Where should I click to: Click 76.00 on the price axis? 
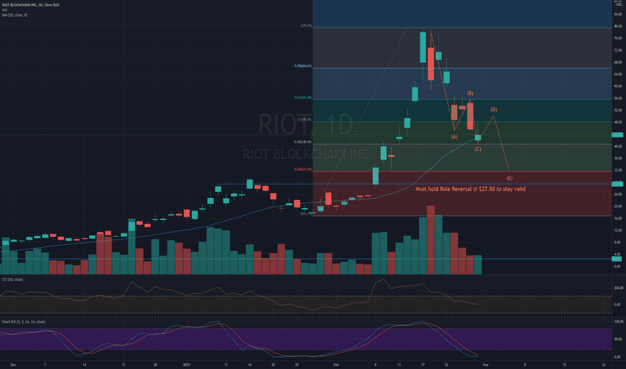(x=618, y=38)
